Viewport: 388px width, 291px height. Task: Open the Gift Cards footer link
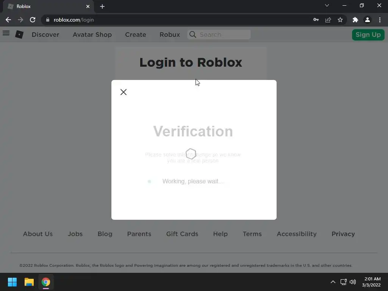tap(182, 234)
